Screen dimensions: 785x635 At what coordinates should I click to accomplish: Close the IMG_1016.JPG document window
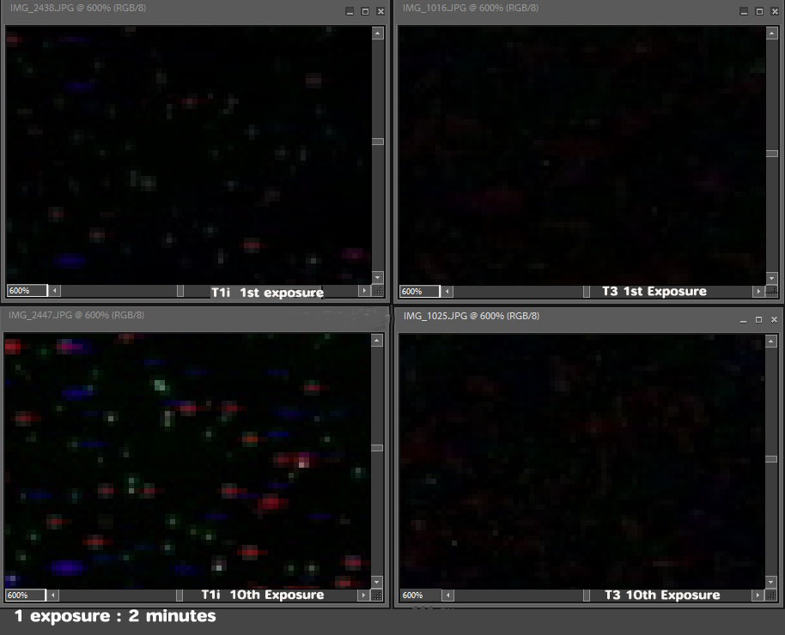(775, 11)
